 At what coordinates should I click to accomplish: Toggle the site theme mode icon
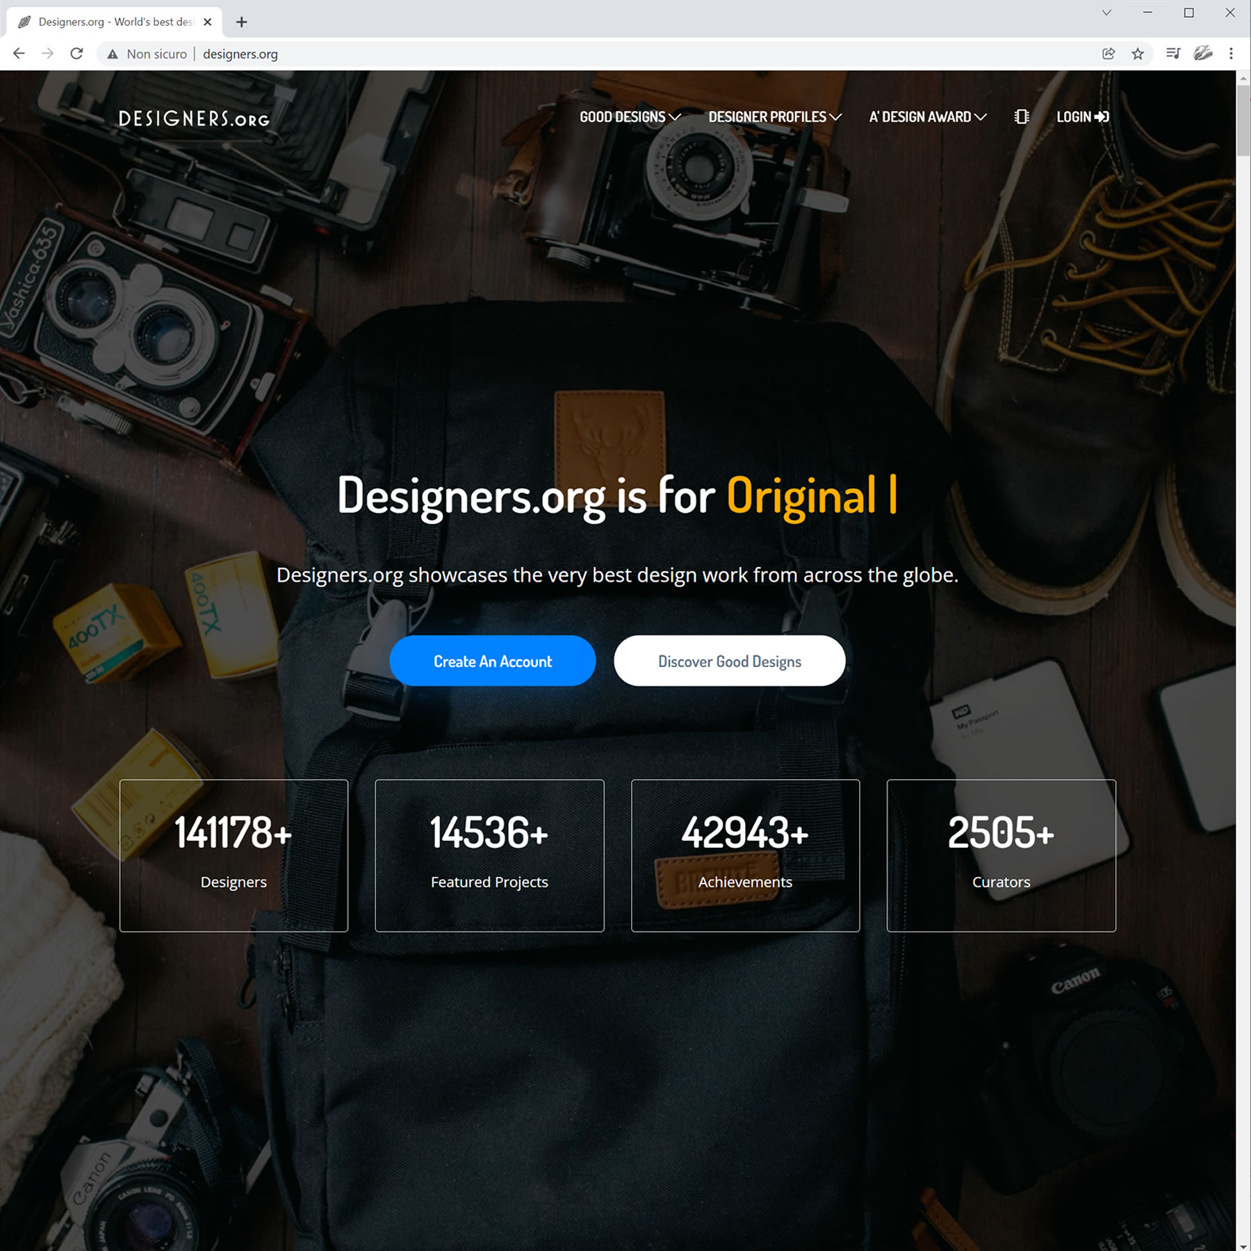coord(1021,117)
